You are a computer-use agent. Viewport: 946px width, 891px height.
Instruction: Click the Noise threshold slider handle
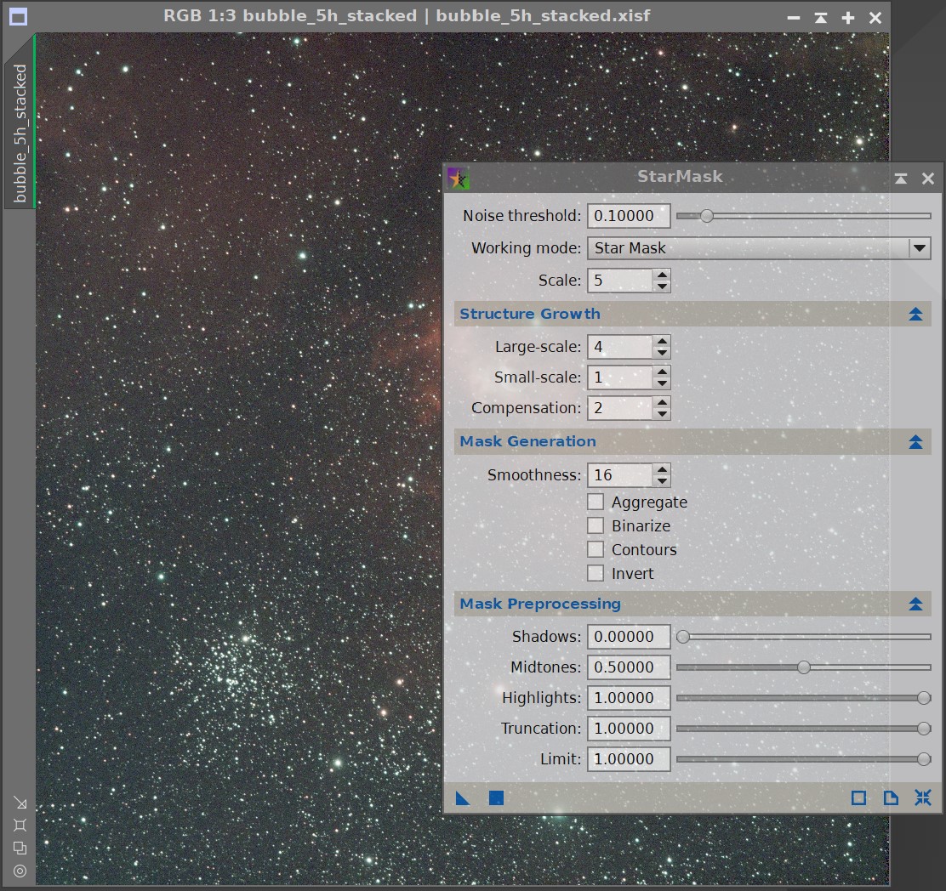coord(707,216)
